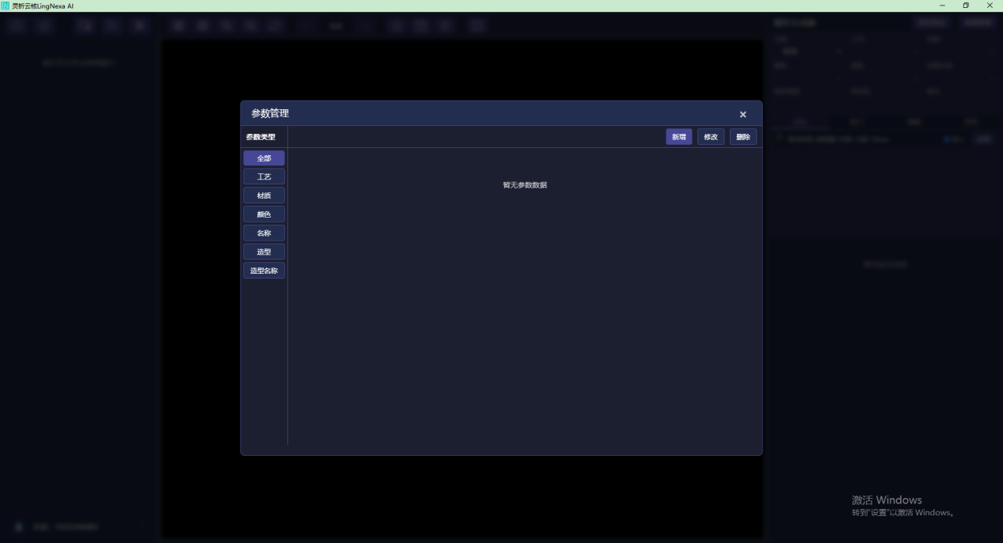Show parameters of type 名称
The height and width of the screenshot is (543, 1003).
tap(264, 233)
